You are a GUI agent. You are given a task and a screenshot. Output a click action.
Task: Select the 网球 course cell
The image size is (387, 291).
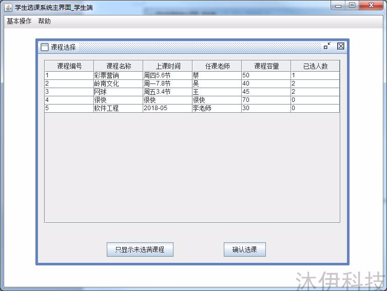pos(118,92)
